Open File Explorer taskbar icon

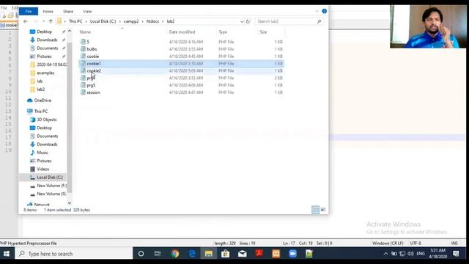(208, 254)
